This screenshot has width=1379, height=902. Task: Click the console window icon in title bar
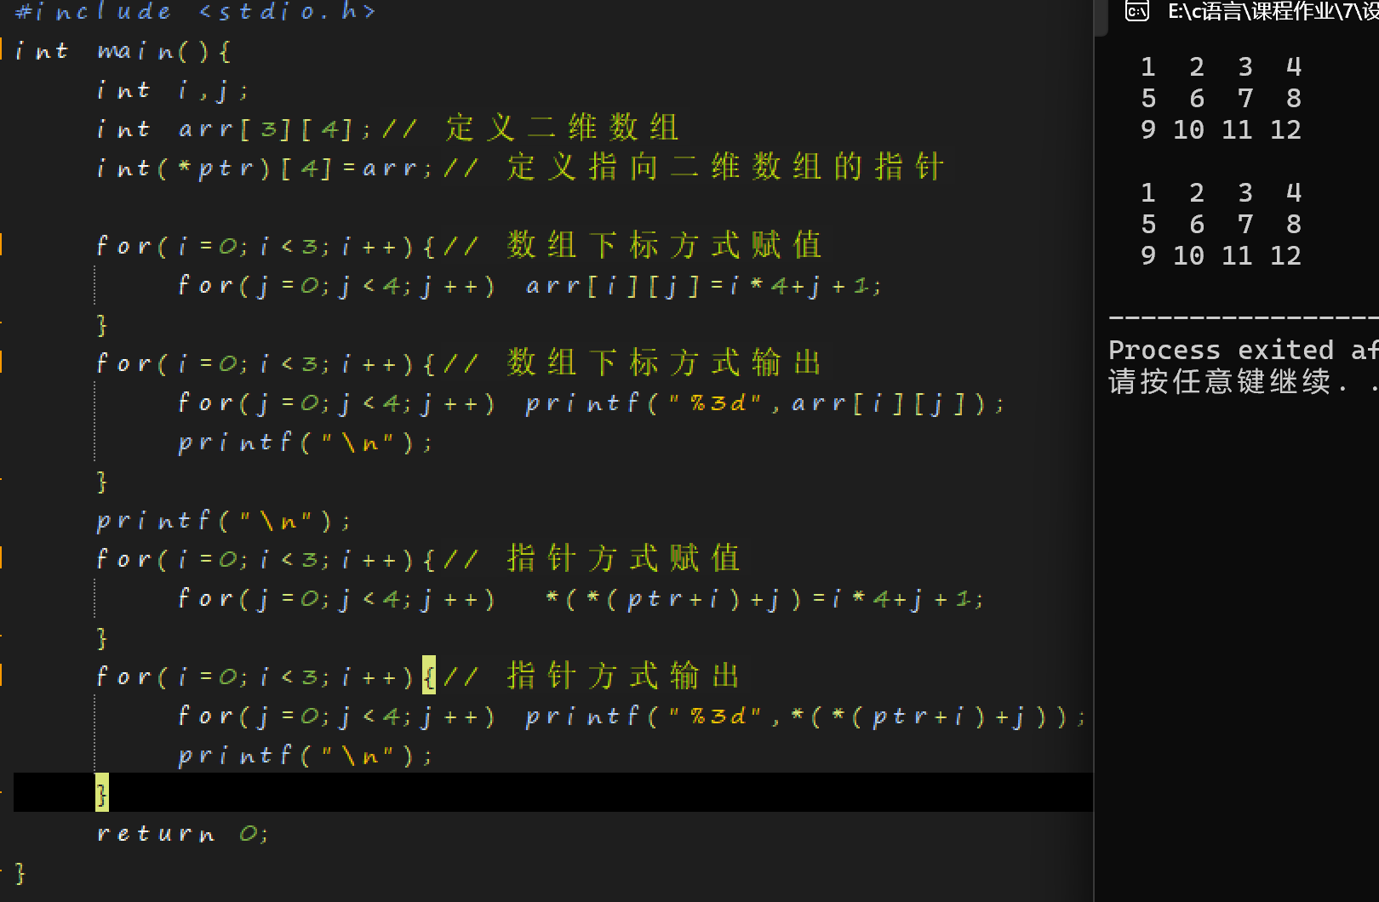click(1137, 10)
